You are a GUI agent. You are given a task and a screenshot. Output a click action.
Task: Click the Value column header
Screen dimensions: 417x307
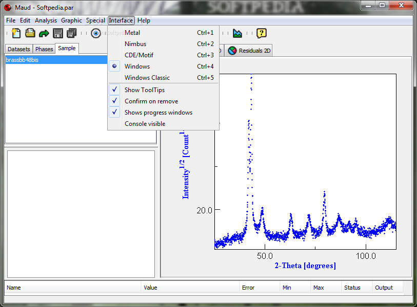coord(190,288)
